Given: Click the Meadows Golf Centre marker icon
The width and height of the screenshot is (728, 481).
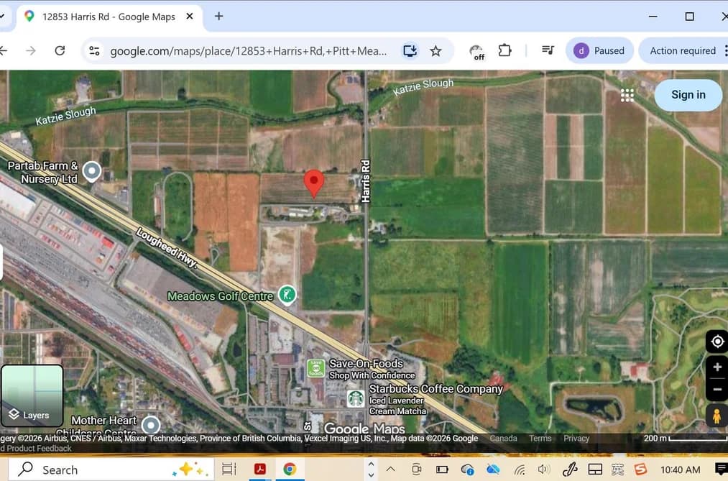Looking at the screenshot, I should pyautogui.click(x=287, y=295).
